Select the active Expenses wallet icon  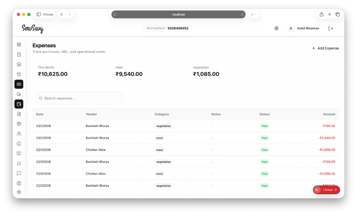(x=19, y=104)
